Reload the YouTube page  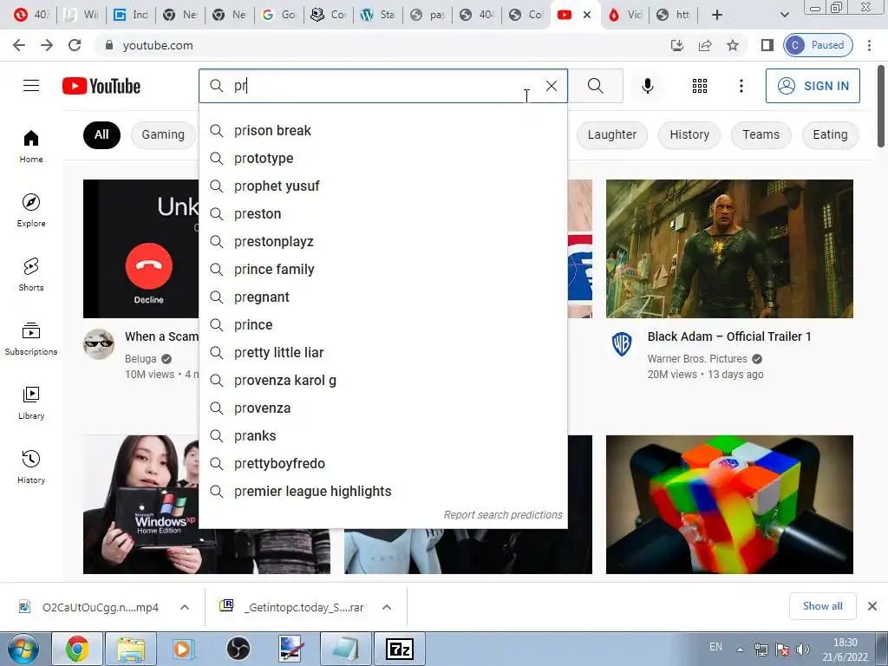coord(75,45)
